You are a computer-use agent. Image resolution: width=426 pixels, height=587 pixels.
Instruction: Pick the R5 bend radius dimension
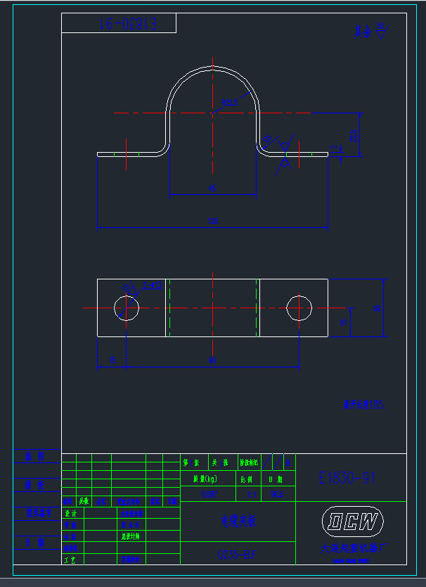click(x=267, y=139)
